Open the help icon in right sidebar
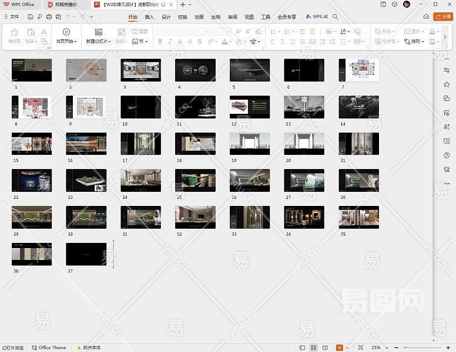 [447, 155]
